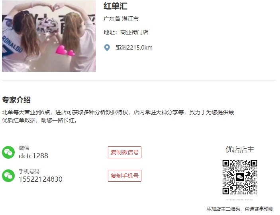Click the WeChat logo inside the QR code
Viewport: 280px width, 215px height.
(240, 177)
